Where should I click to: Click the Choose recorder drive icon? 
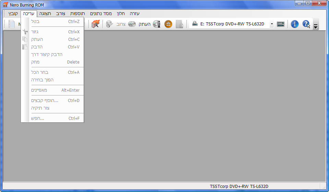pos(281,24)
